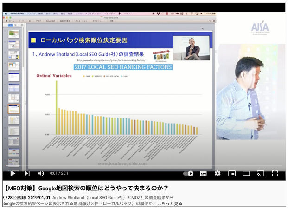Switch to slide thumbnails view in panel

coord(11,25)
